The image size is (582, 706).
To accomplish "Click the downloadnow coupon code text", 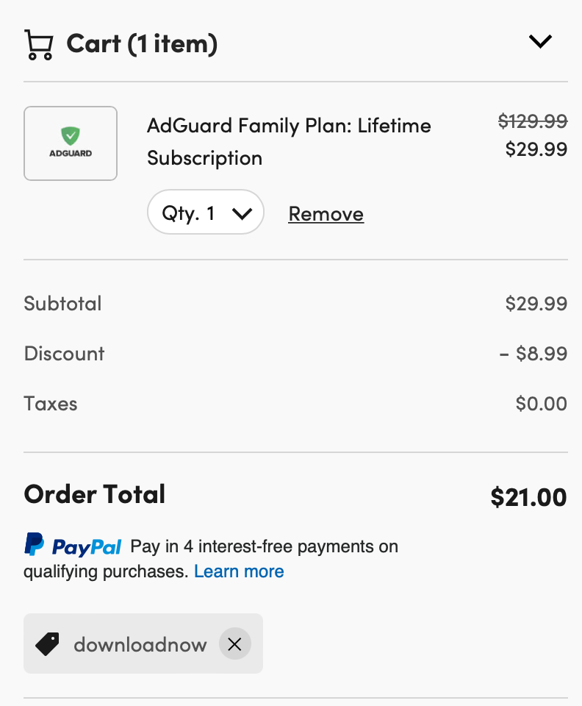I will (x=140, y=645).
